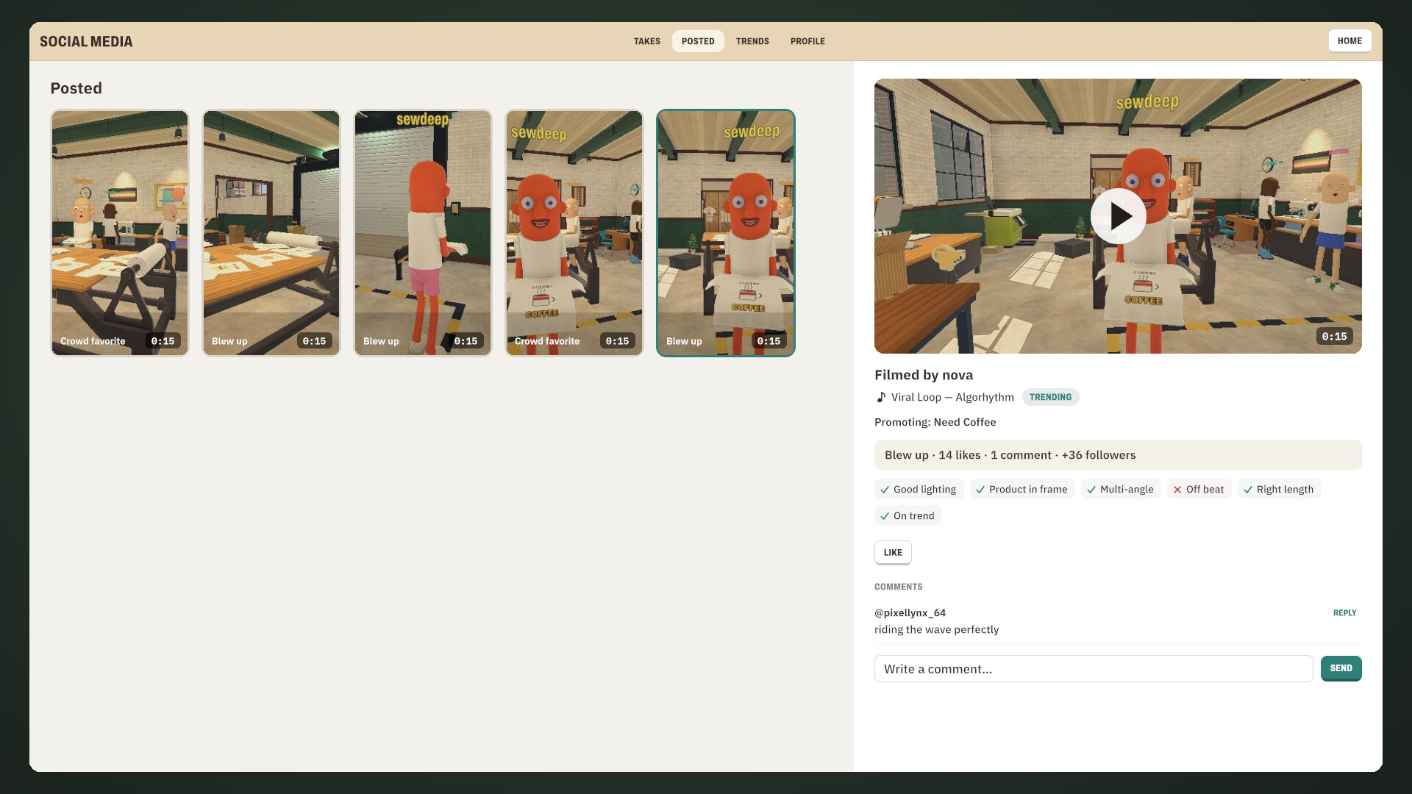Click the Home button

[x=1349, y=41]
